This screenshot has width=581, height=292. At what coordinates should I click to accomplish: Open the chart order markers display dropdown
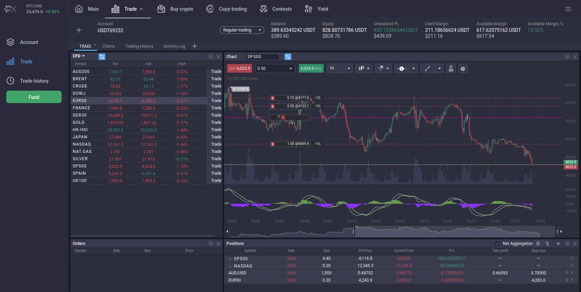tap(383, 68)
